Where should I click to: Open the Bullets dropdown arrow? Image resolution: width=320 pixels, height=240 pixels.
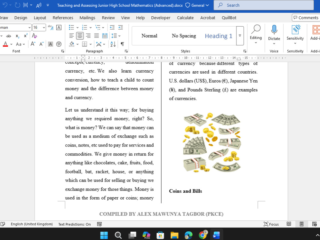[x=77, y=28]
